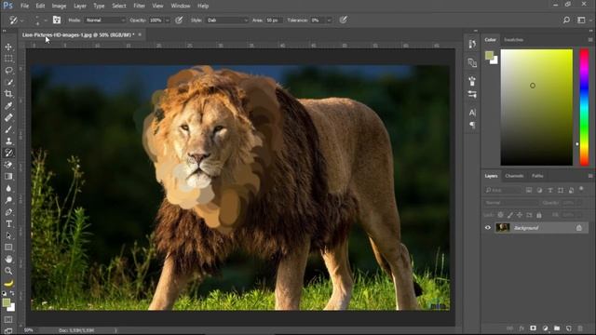Image resolution: width=596 pixels, height=335 pixels.
Task: Select the Clone Stamp tool
Action: 8,141
